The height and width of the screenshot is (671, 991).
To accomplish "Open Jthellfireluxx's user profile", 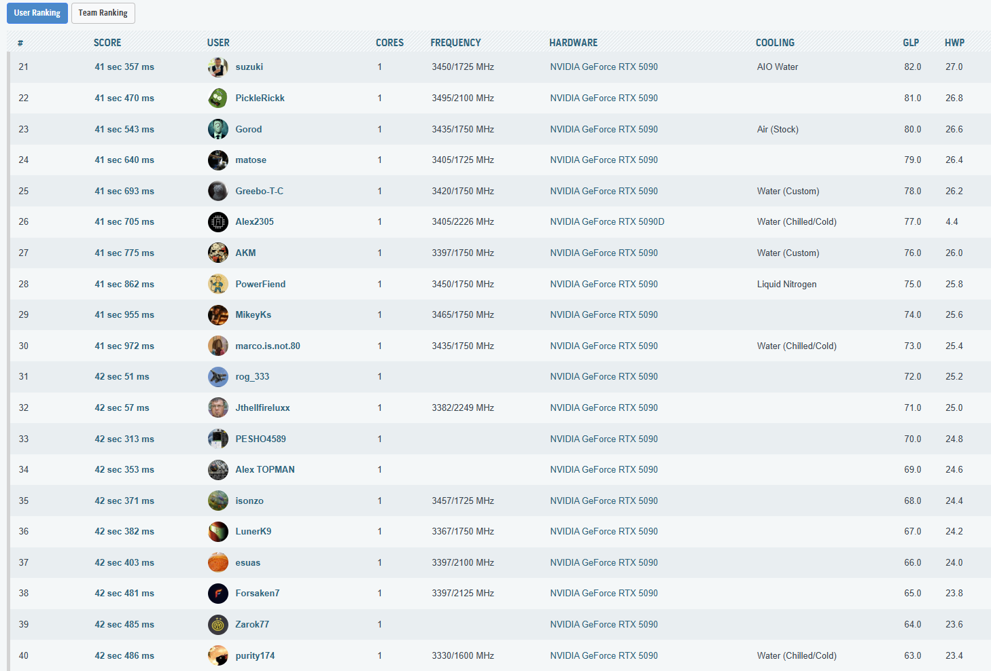I will 262,407.
